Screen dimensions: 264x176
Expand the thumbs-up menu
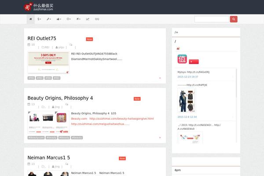pyautogui.click(x=59, y=19)
